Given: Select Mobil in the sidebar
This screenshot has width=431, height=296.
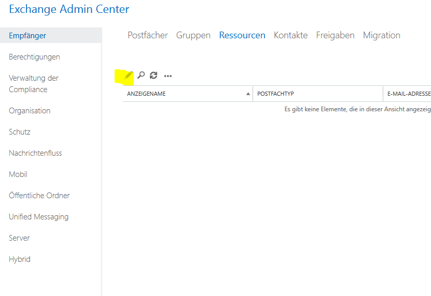Looking at the screenshot, I should click(x=18, y=174).
